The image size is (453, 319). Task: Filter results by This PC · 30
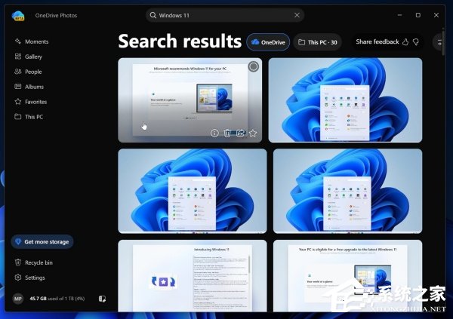coord(318,42)
